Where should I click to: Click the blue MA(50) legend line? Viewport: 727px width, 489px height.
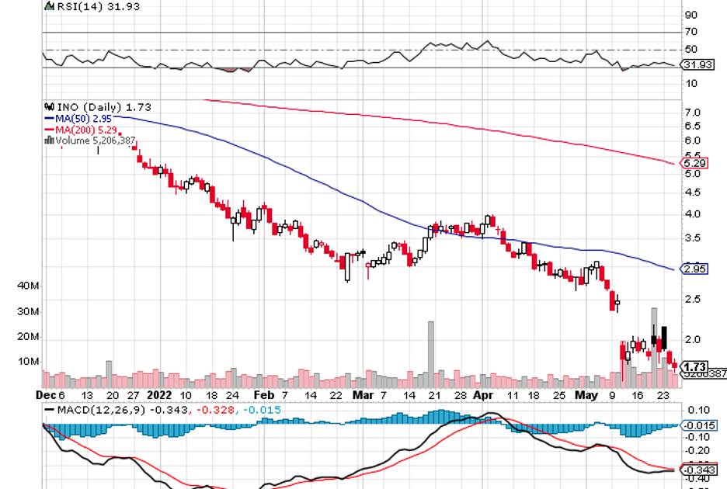[x=47, y=118]
